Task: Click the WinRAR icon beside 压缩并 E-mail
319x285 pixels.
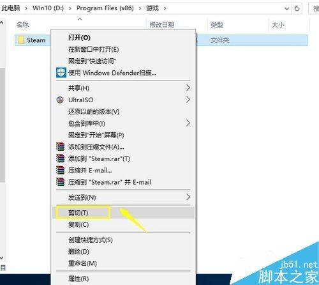Action: click(x=60, y=170)
